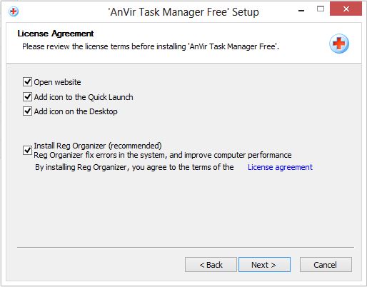The height and width of the screenshot is (287, 367).
Task: Click the AnVir red cross title bar icon
Action: 14,11
